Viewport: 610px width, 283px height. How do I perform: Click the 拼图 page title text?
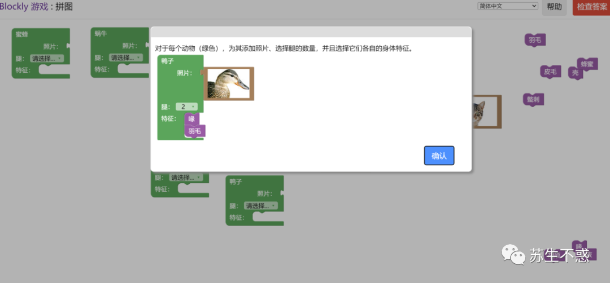click(x=64, y=7)
